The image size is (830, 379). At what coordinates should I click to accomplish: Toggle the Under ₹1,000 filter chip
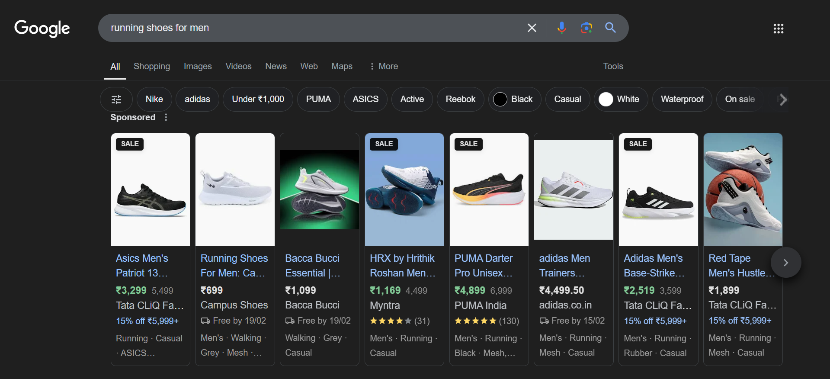(x=258, y=99)
